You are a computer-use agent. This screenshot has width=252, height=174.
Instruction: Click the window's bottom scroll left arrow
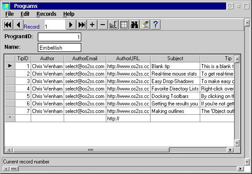coord(6,169)
